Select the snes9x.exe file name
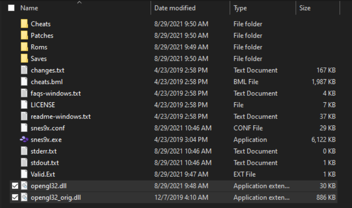Screen dimensions: 352x208 pyautogui.click(x=46, y=140)
